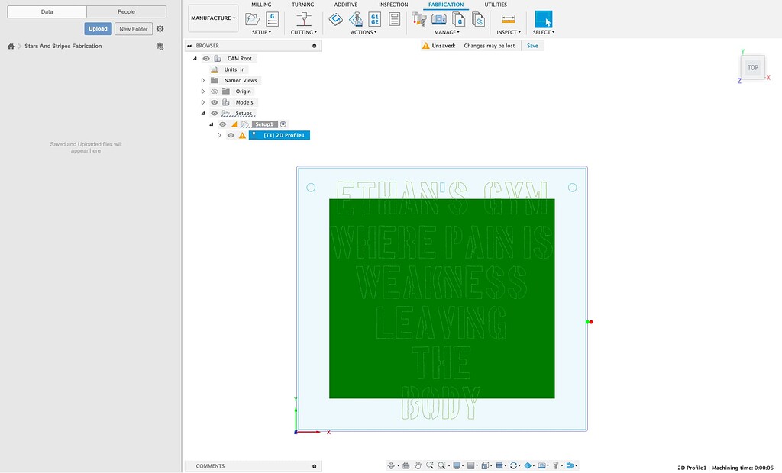Open the G1 G2 NC program icon

tap(376, 19)
